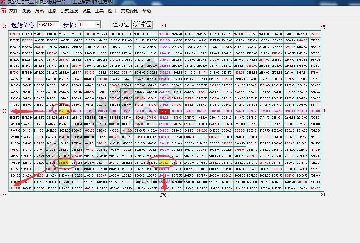The height and width of the screenshot is (243, 360).
Task: Select the yellow highlighted cell 2663.03
Action: (x=64, y=111)
